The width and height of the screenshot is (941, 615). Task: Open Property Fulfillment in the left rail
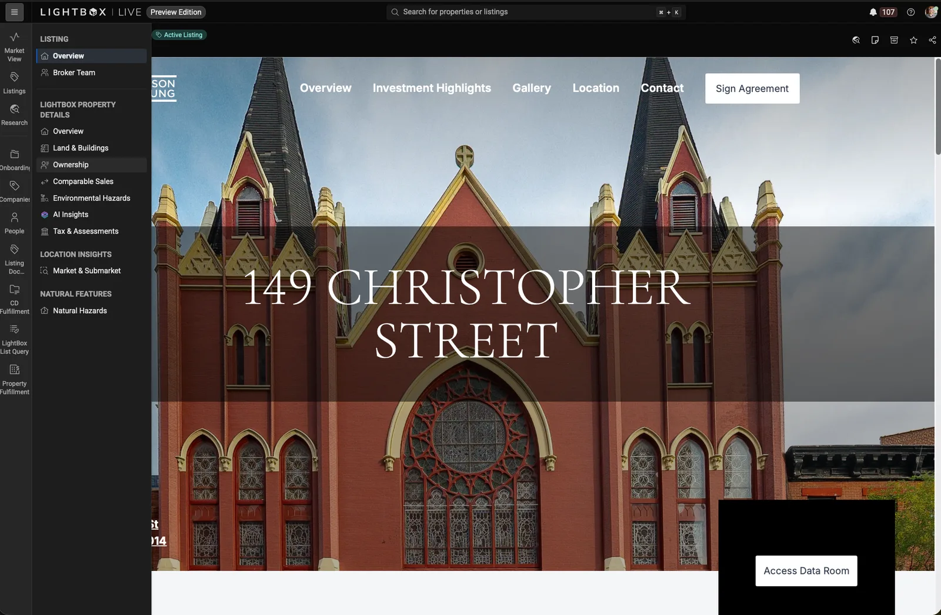click(15, 380)
